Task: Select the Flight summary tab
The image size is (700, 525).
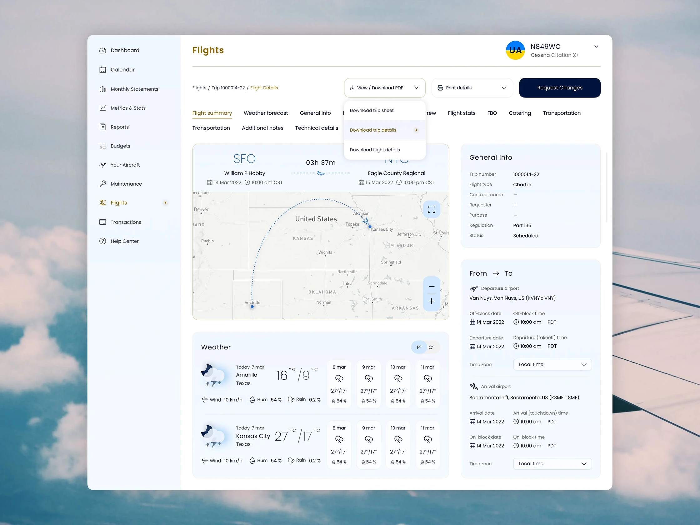Action: click(x=212, y=113)
